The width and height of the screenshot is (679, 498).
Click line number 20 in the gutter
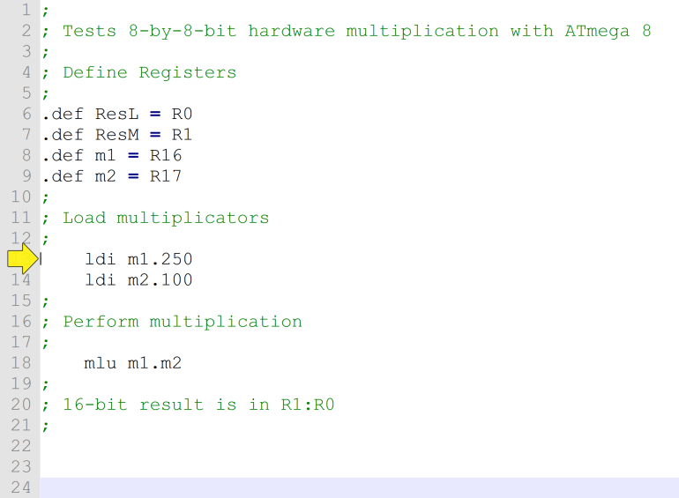[21, 405]
